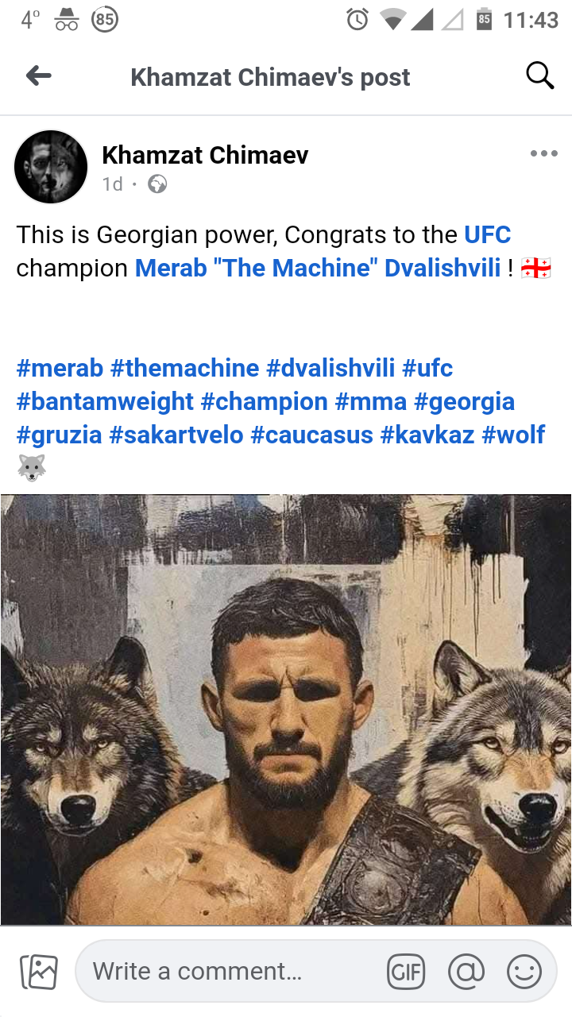
Task: Focus the "Write a comment…" field
Action: pos(230,971)
